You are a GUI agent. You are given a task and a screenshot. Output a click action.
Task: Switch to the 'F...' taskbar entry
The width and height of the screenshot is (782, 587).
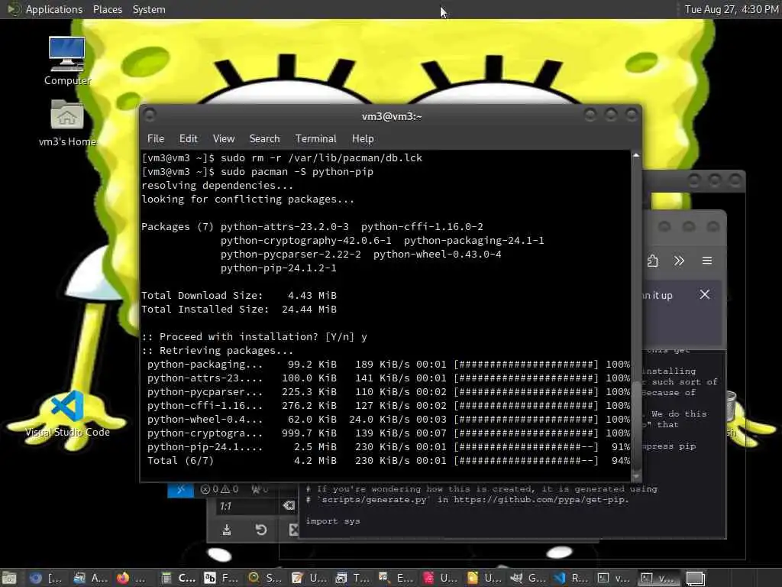pos(221,578)
